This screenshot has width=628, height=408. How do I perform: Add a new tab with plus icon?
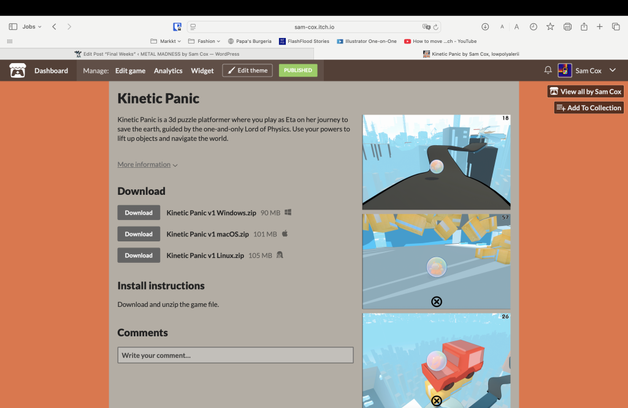[x=600, y=27]
